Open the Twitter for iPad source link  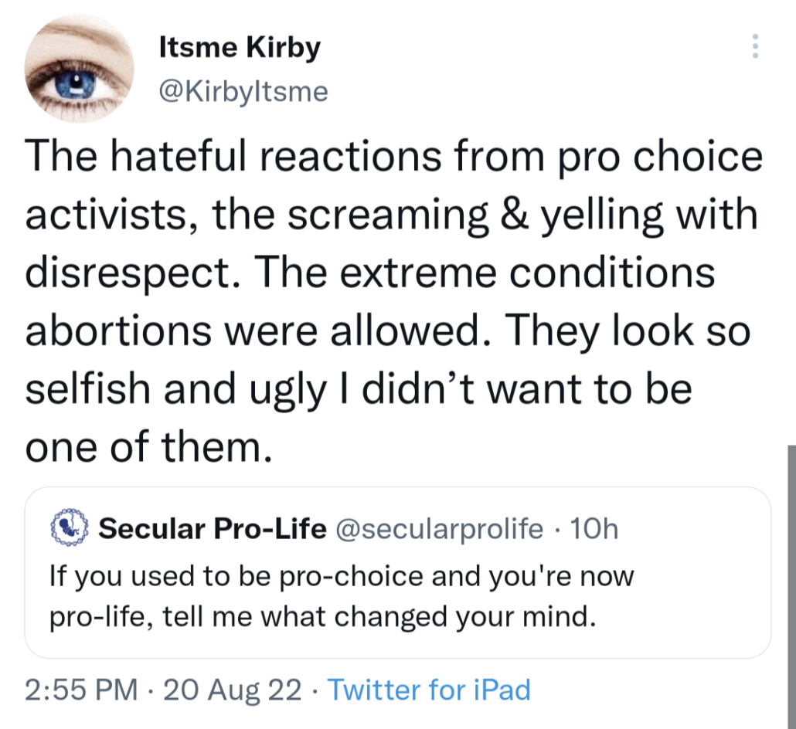[x=430, y=689]
